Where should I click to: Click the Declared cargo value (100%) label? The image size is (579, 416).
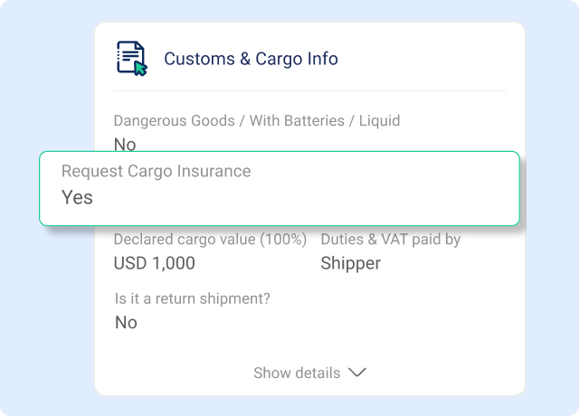210,240
